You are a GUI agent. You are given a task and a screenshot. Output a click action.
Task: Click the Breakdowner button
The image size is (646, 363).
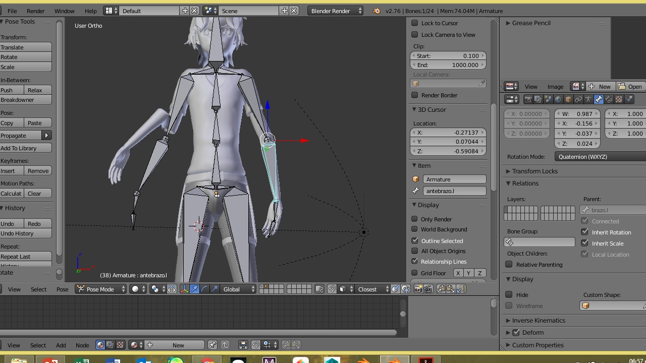[x=26, y=100]
